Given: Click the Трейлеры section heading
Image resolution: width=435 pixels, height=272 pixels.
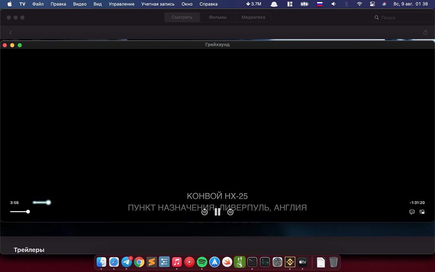Looking at the screenshot, I should click(29, 250).
